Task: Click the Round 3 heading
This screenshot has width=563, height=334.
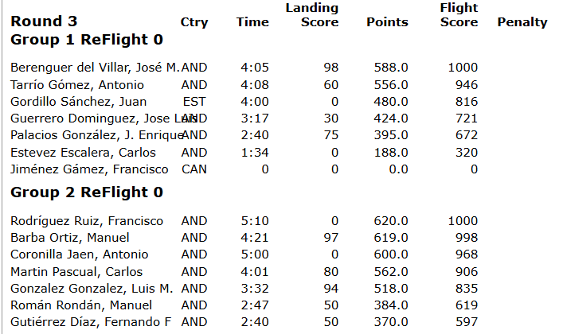Action: pyautogui.click(x=38, y=21)
